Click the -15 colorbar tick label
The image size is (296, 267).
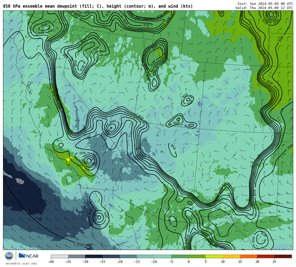point(137,262)
